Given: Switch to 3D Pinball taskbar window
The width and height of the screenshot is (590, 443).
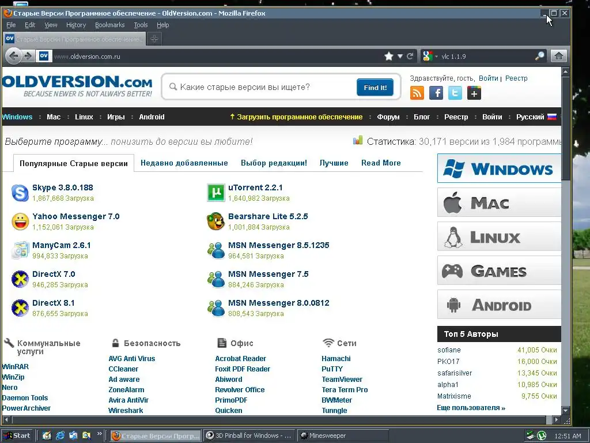Looking at the screenshot, I should (249, 436).
